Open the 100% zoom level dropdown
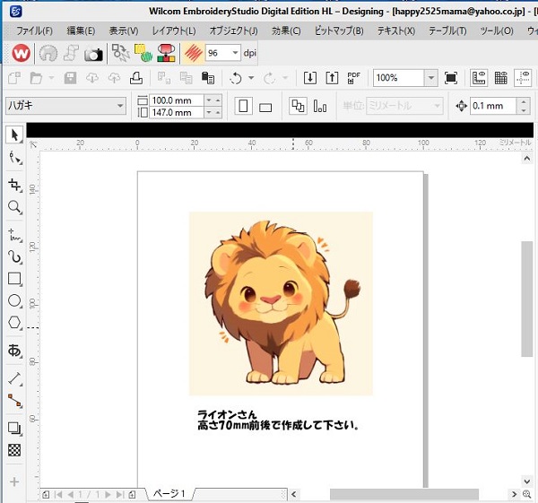The height and width of the screenshot is (503, 538). tap(430, 78)
